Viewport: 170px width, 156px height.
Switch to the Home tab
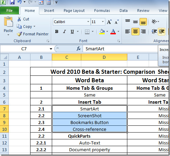point(30,11)
